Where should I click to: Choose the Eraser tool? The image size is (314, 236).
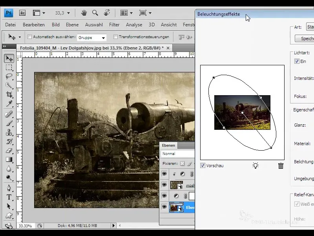click(x=9, y=151)
